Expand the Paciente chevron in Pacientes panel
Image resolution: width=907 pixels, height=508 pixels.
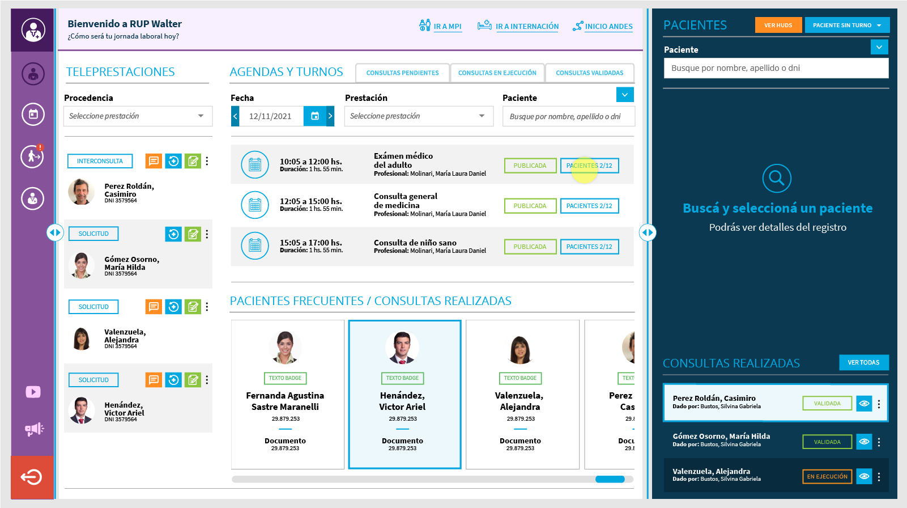pos(879,47)
